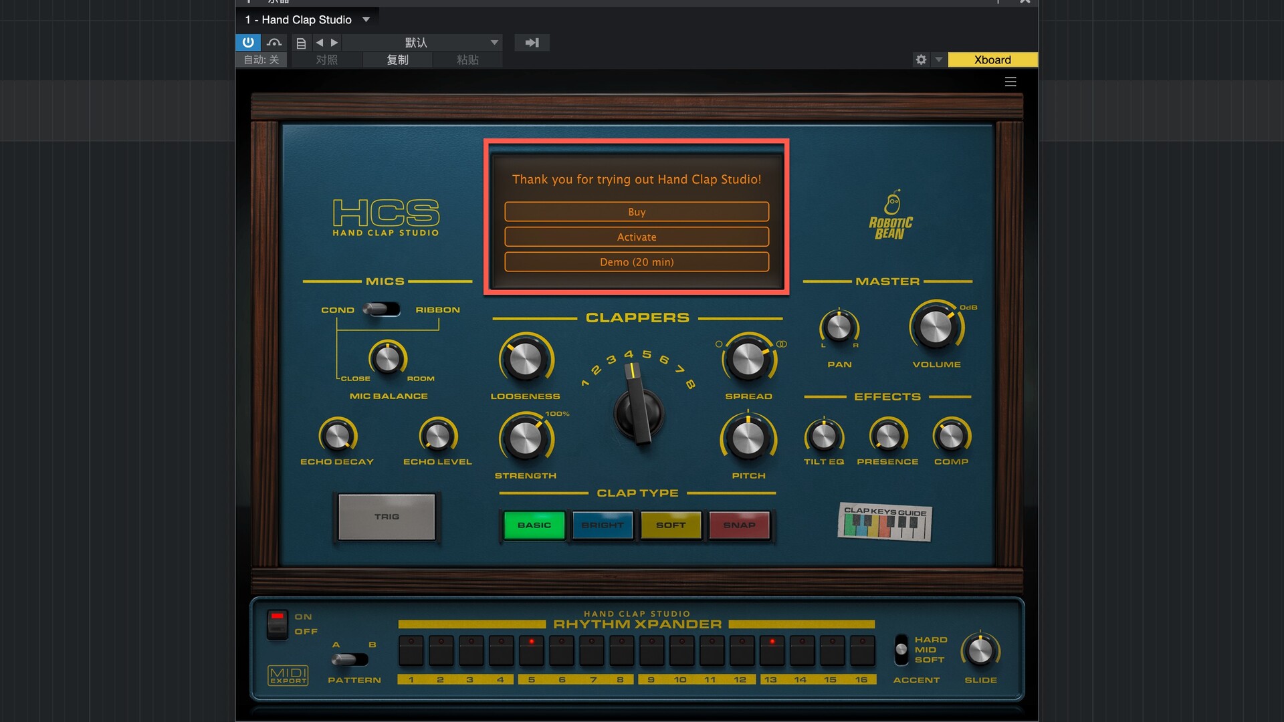Viewport: 1284px width, 722px height.
Task: Click the pin-to-track arrow icon
Action: tap(532, 42)
